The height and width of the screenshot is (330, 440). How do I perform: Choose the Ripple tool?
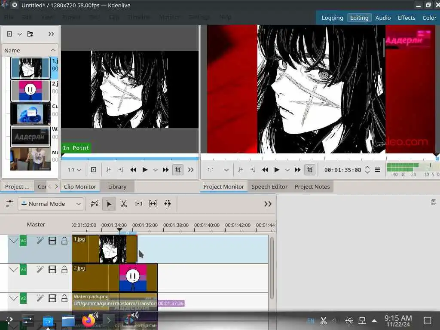[168, 204]
